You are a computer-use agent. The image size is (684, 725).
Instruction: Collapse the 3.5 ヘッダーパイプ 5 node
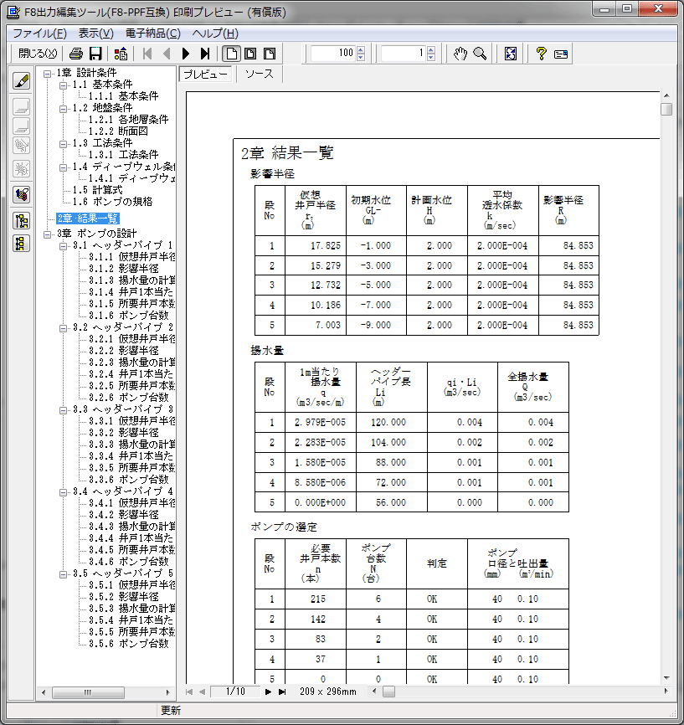coord(63,574)
